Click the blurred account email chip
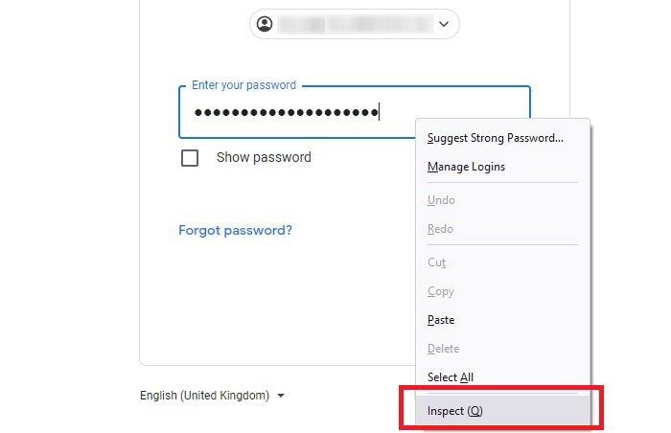Image resolution: width=671 pixels, height=433 pixels. tap(354, 24)
